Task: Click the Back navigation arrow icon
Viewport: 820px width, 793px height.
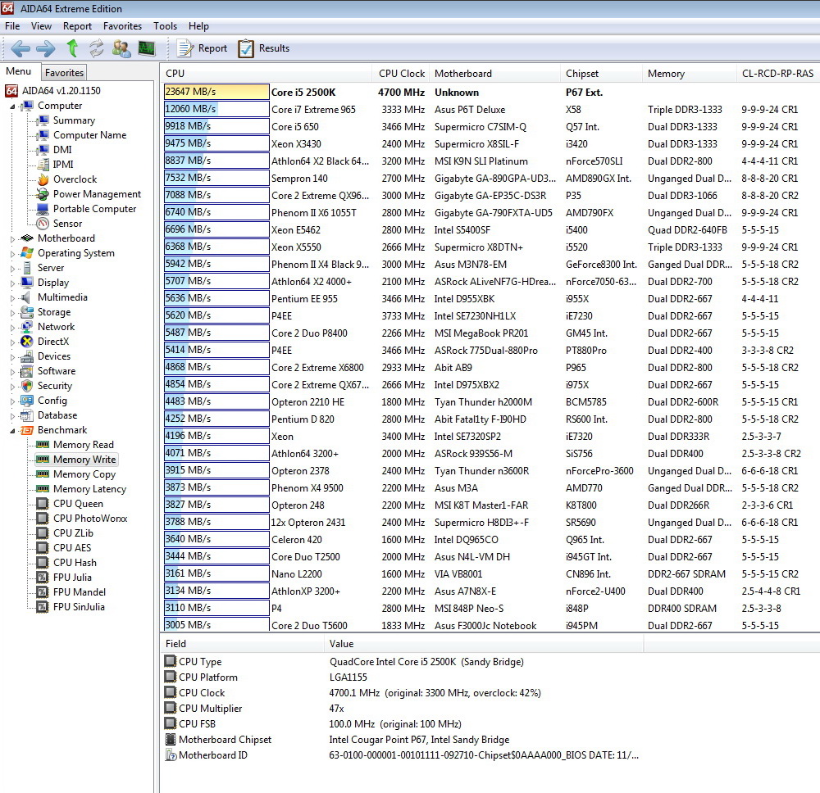Action: pos(20,48)
